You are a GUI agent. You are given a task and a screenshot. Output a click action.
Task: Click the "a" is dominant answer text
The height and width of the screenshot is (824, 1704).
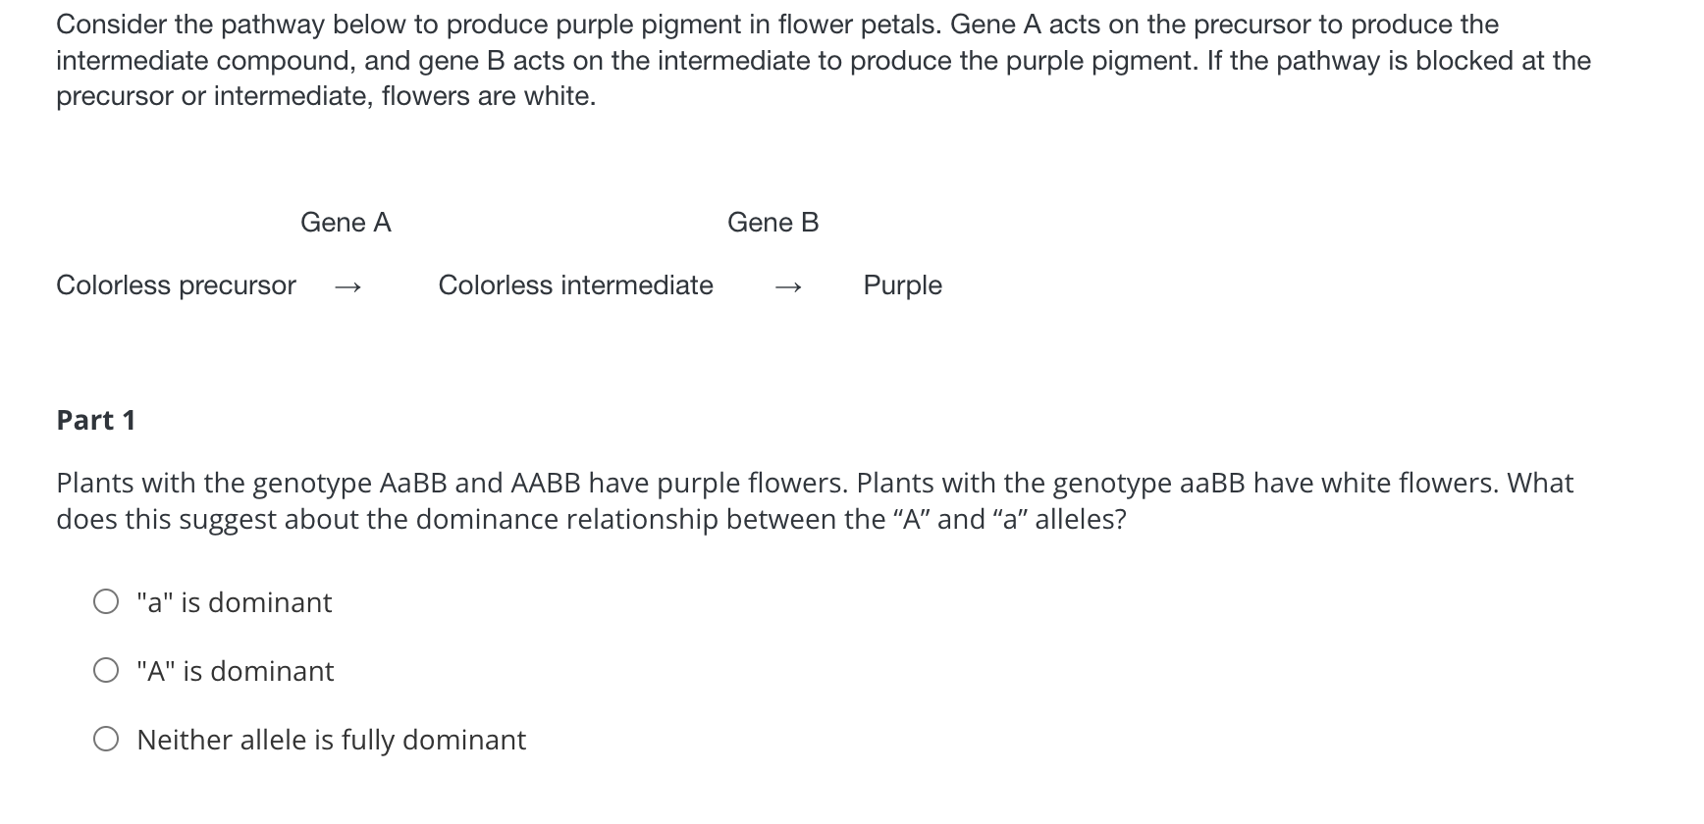pyautogui.click(x=233, y=602)
